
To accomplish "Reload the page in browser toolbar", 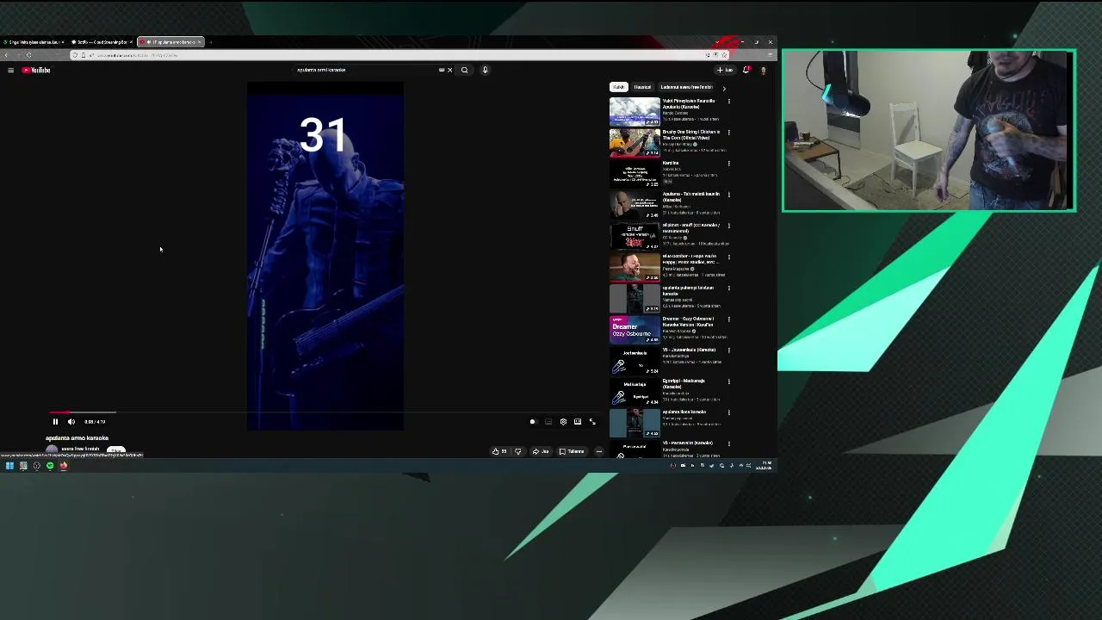I will [x=28, y=55].
